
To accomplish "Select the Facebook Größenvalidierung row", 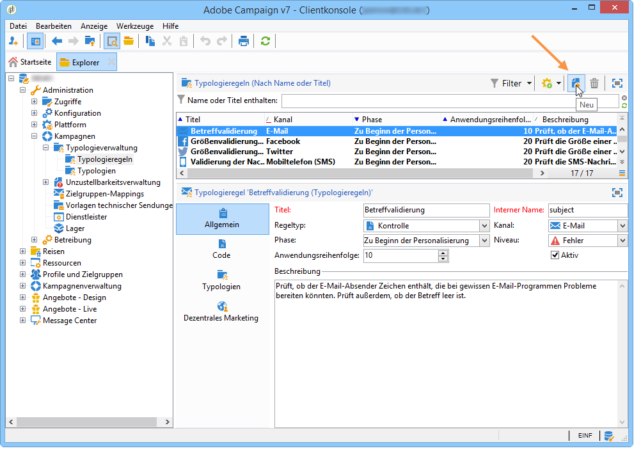I will 397,141.
